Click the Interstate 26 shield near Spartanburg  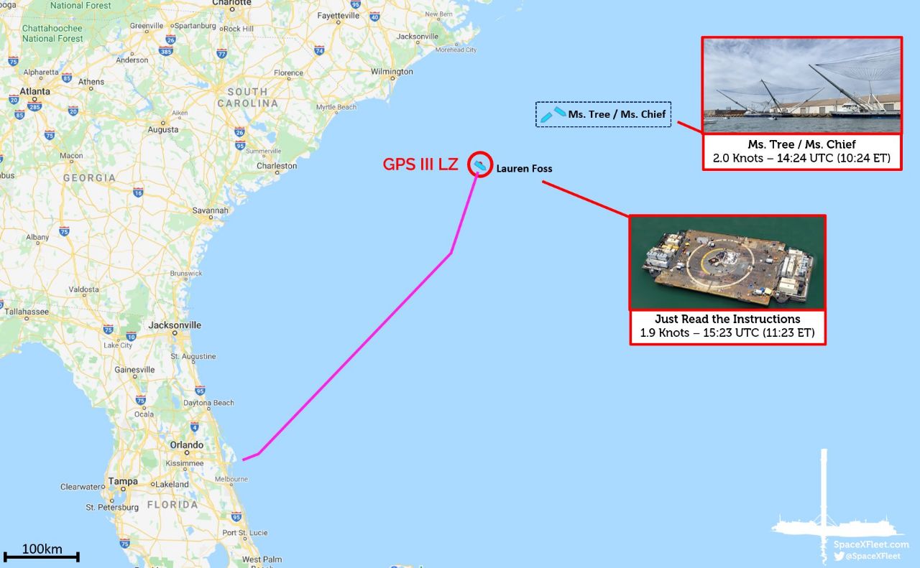click(169, 40)
